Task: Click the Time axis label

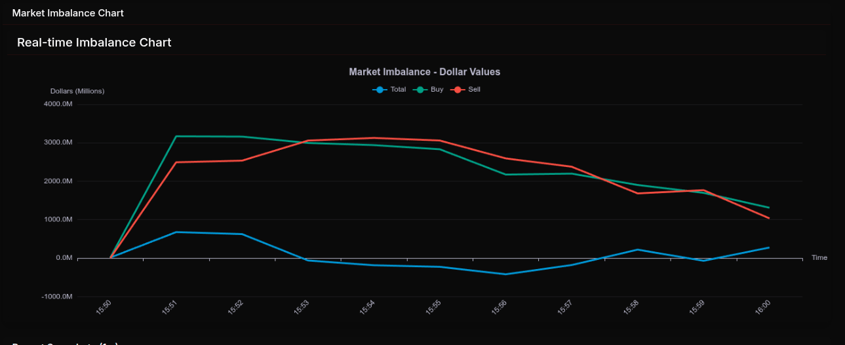Action: point(819,258)
